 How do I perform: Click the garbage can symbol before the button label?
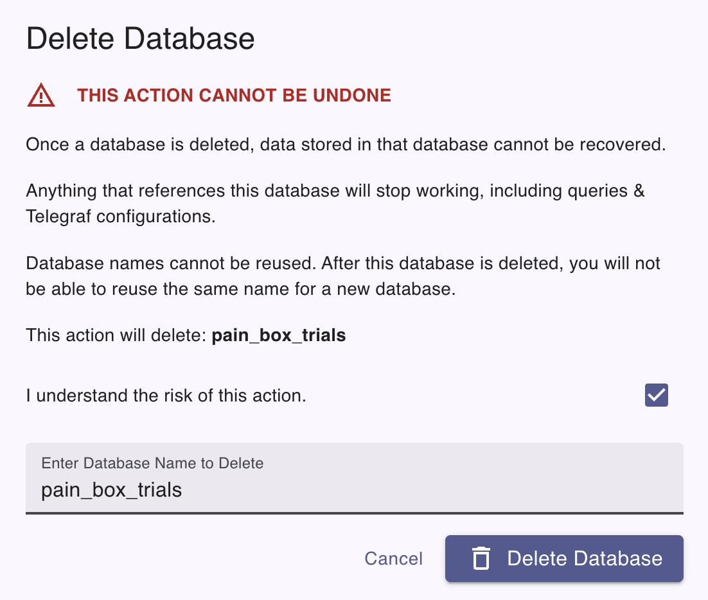point(481,559)
